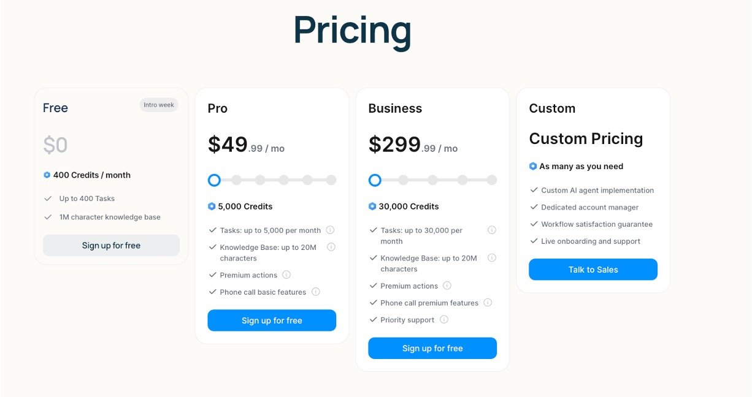Click info icon next to Pro Premium actions
This screenshot has height=397, width=752.
click(x=286, y=275)
